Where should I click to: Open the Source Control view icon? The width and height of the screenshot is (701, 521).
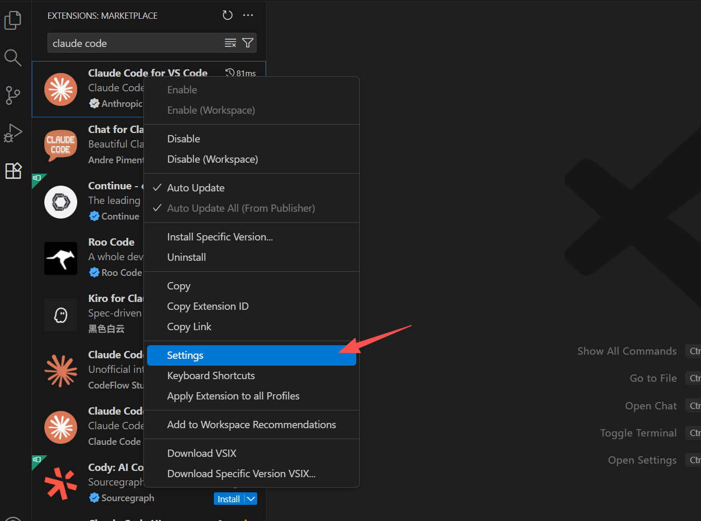coord(13,95)
